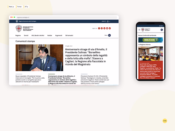Click the Portal tag
The width and height of the screenshot is (175, 131).
19,7
